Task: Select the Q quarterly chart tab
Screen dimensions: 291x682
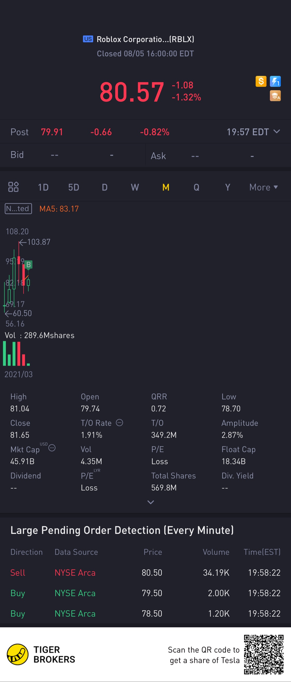Action: click(x=197, y=187)
